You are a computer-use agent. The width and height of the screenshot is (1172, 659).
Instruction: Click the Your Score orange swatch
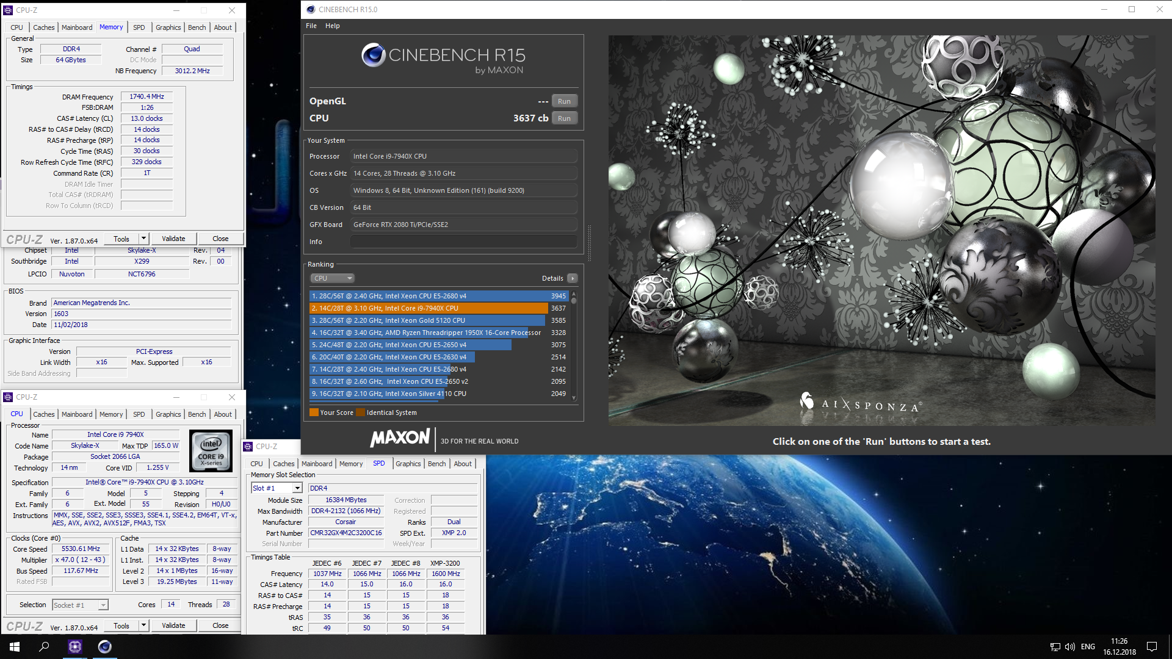click(x=314, y=412)
